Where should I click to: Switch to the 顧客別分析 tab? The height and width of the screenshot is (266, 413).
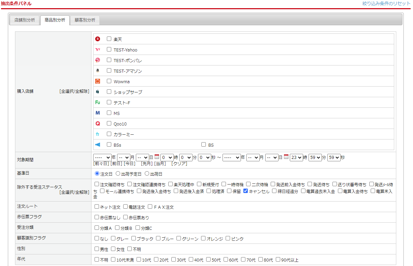tap(85, 20)
